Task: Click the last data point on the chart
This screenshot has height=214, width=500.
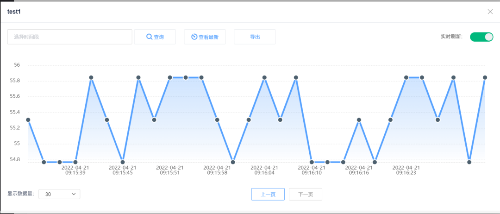Action: (485, 77)
